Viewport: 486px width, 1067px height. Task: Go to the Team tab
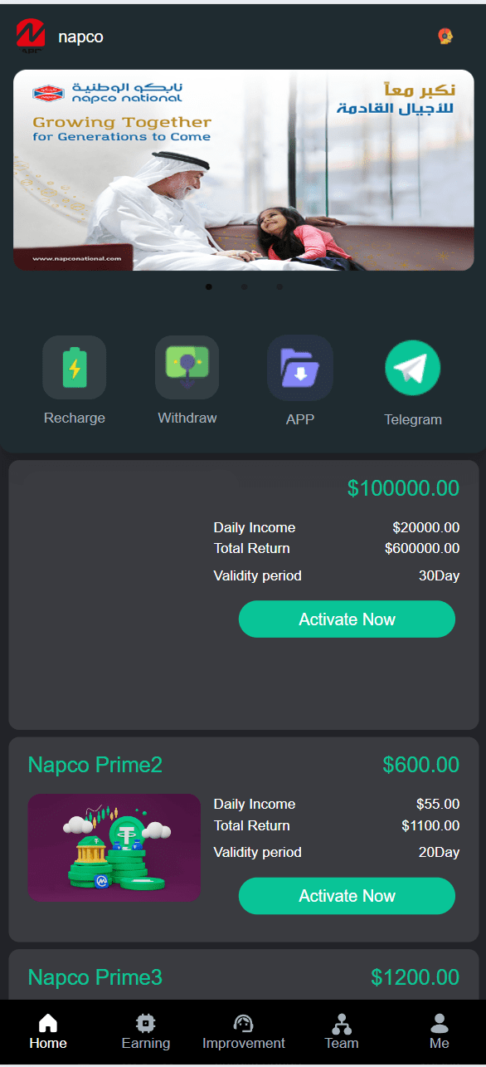tap(341, 1032)
